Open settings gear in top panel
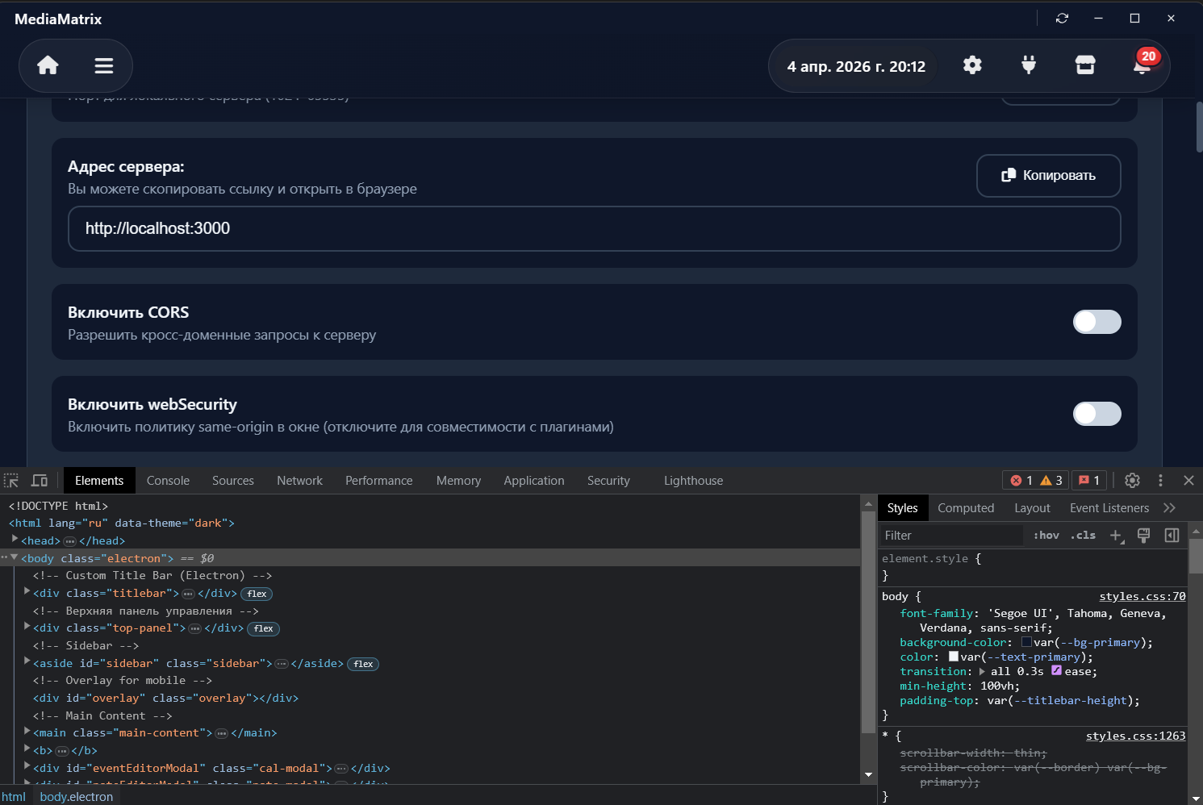1203x805 pixels. (972, 65)
